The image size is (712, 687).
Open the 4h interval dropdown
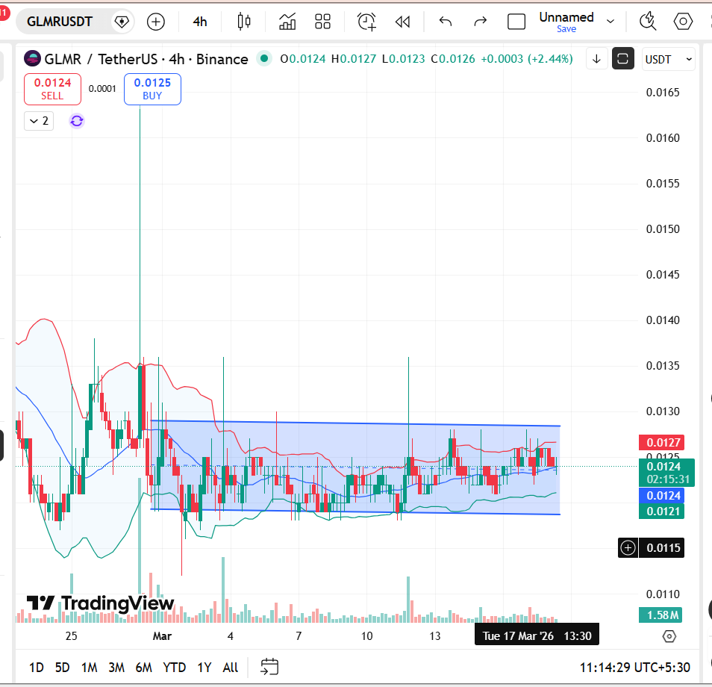click(x=199, y=22)
